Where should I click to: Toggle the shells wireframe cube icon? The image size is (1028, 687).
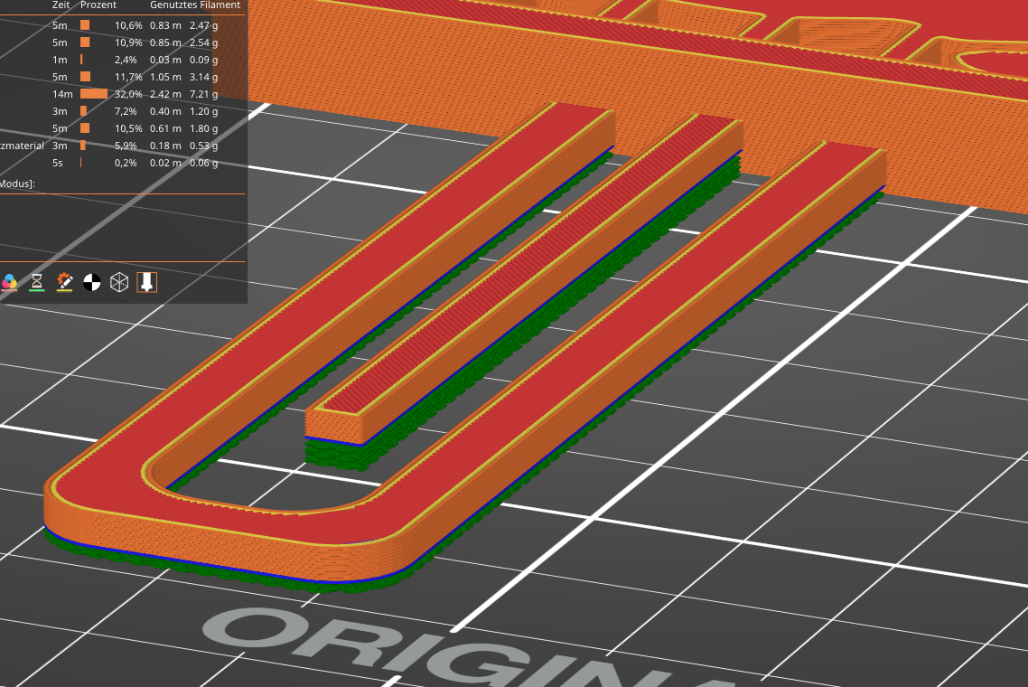[119, 282]
